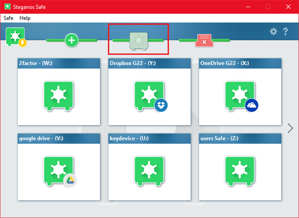Click the Steganos Safe title bar app icon
This screenshot has height=218, width=299.
(6, 7)
